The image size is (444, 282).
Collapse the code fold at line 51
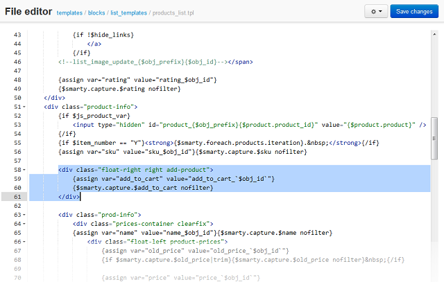(x=24, y=107)
